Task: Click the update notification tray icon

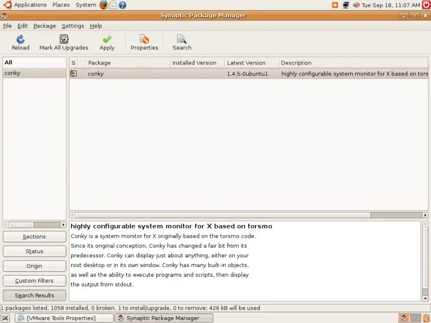Action: coord(335,5)
